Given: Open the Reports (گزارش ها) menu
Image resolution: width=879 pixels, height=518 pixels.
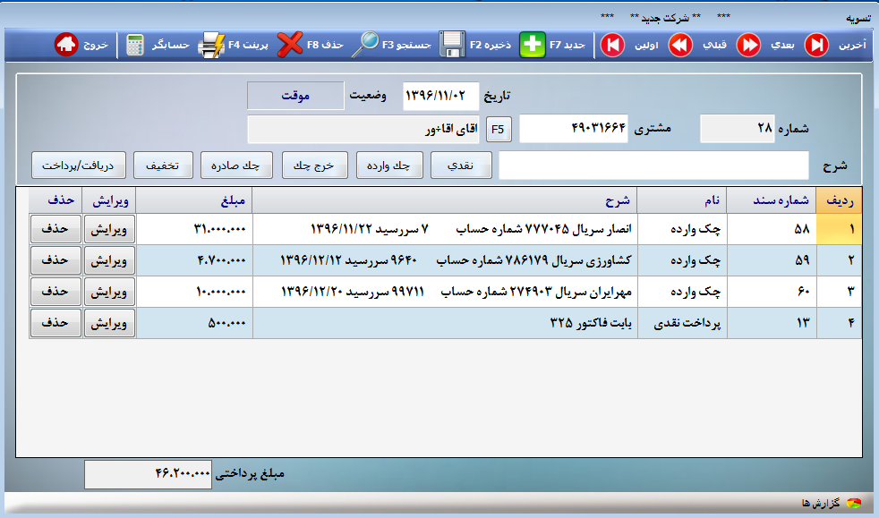Looking at the screenshot, I should click(x=828, y=504).
